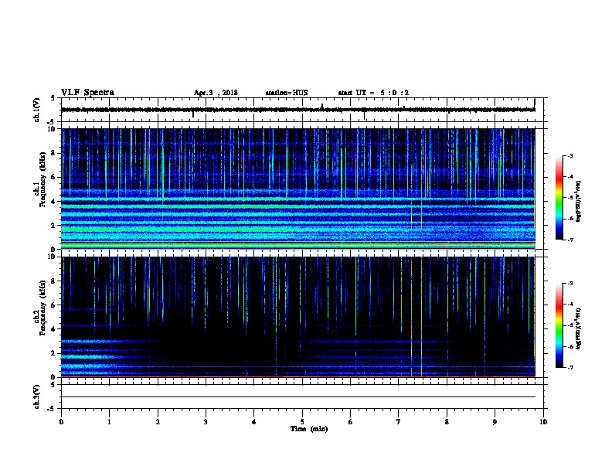Click the "6" kHz tick on ch.2 frequency axis
Image resolution: width=612 pixels, height=473 pixels.
[54, 305]
